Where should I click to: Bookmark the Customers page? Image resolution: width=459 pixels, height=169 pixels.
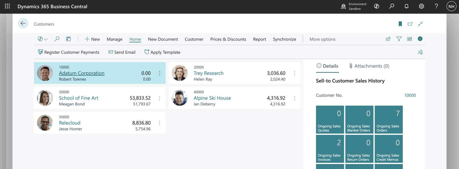400,24
